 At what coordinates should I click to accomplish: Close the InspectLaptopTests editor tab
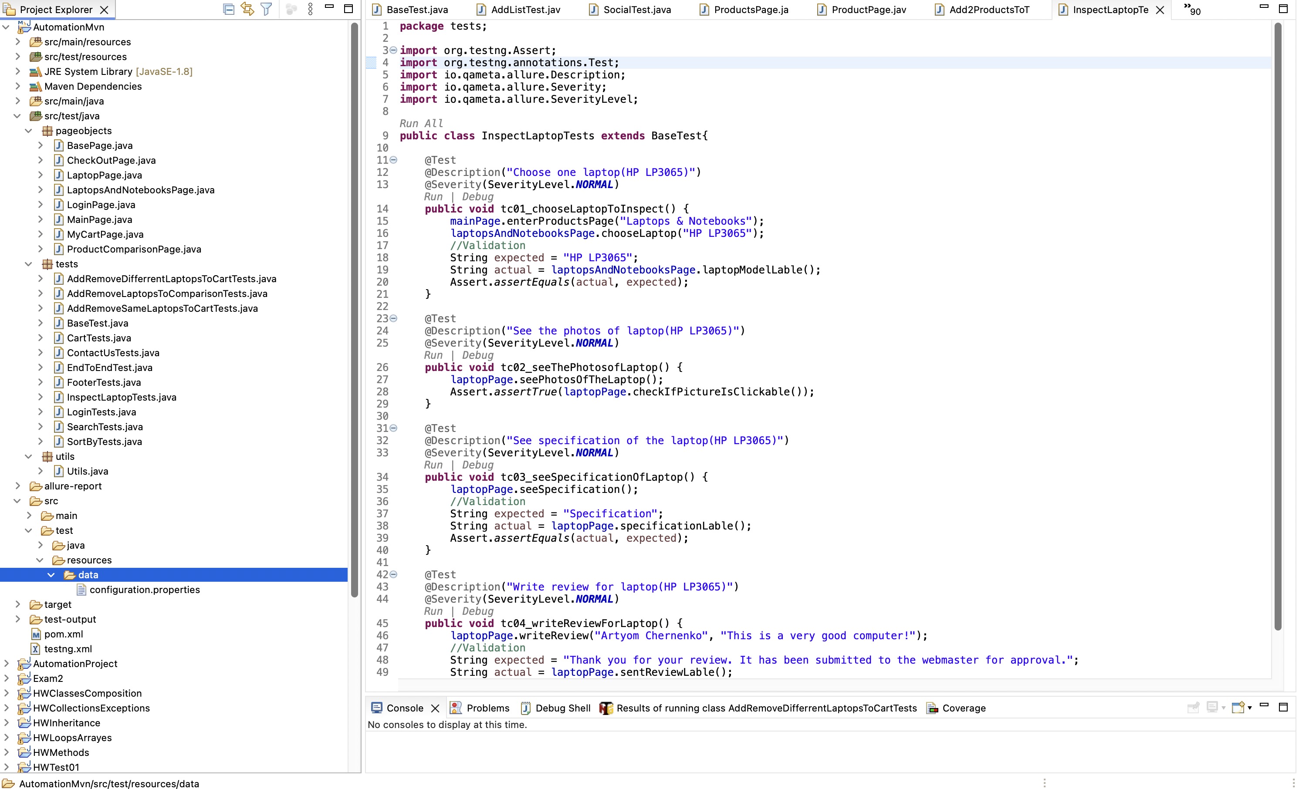1160,10
